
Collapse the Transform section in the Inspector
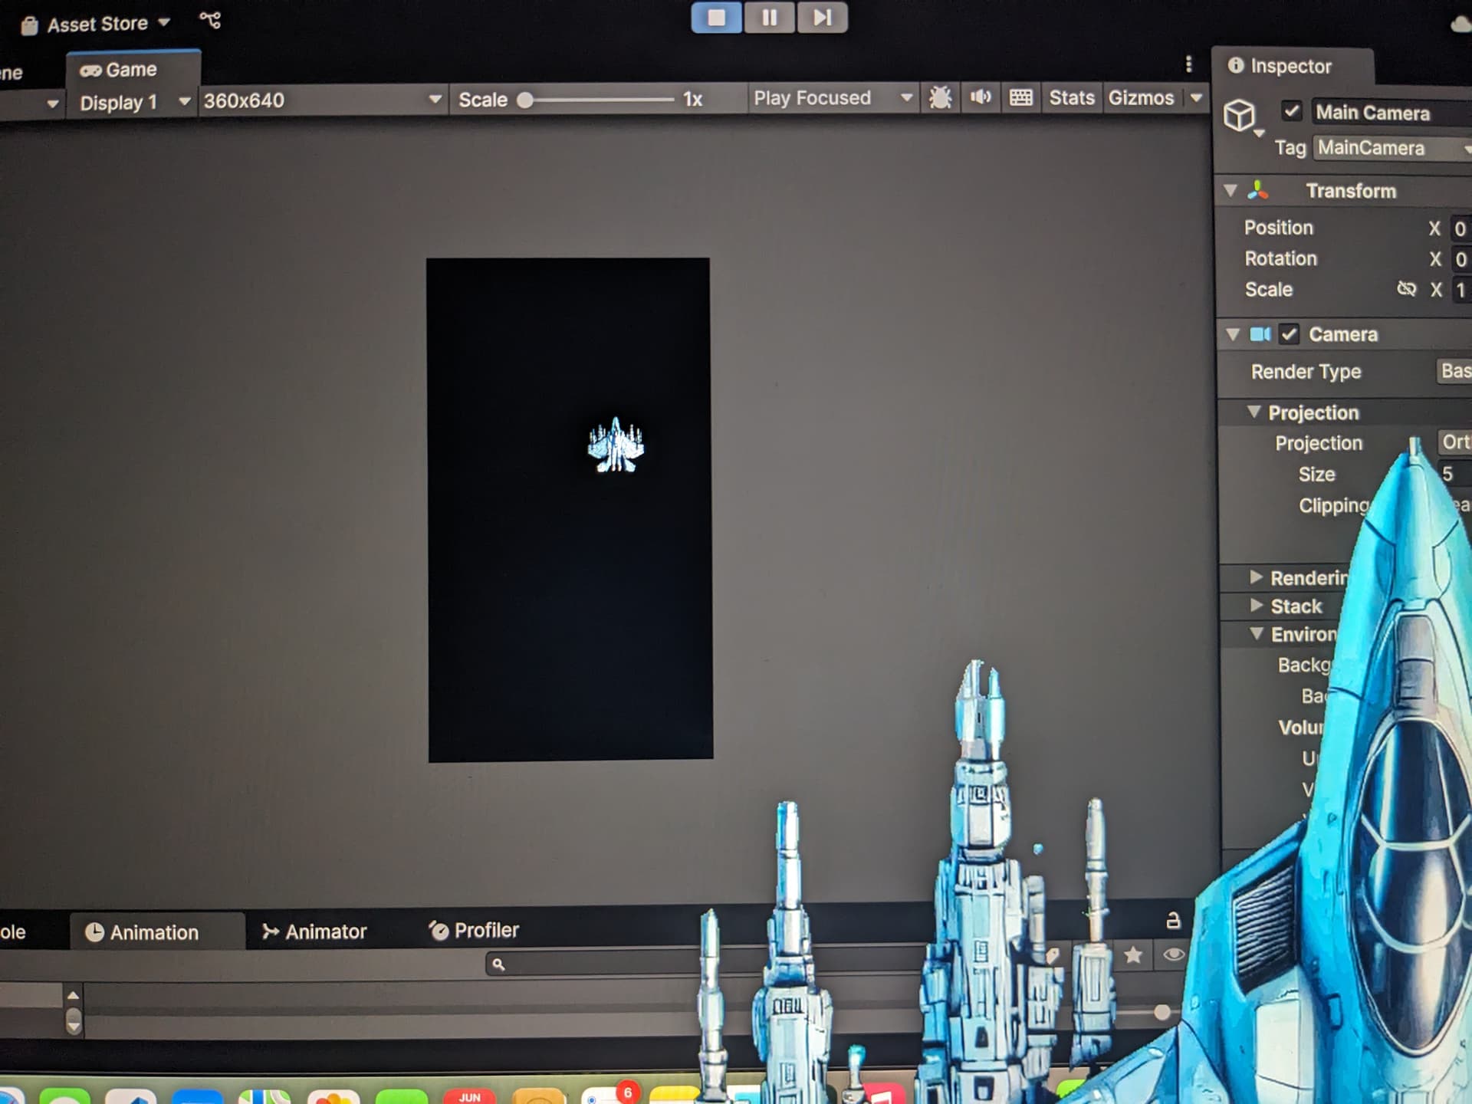pyautogui.click(x=1231, y=190)
